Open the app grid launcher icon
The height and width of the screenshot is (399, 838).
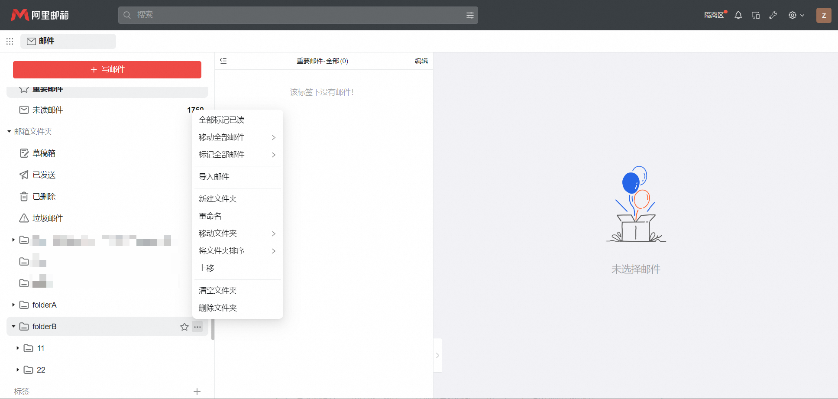point(10,41)
